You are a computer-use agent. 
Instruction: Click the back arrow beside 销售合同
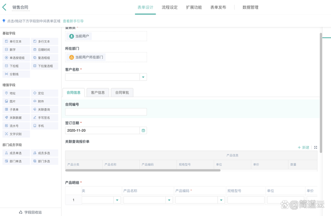pos(5,7)
